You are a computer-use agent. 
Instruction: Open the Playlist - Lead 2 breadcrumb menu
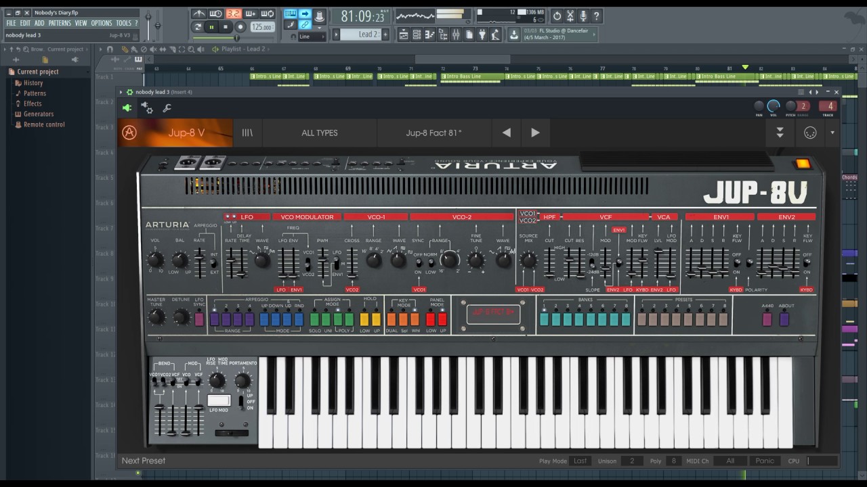click(x=243, y=49)
